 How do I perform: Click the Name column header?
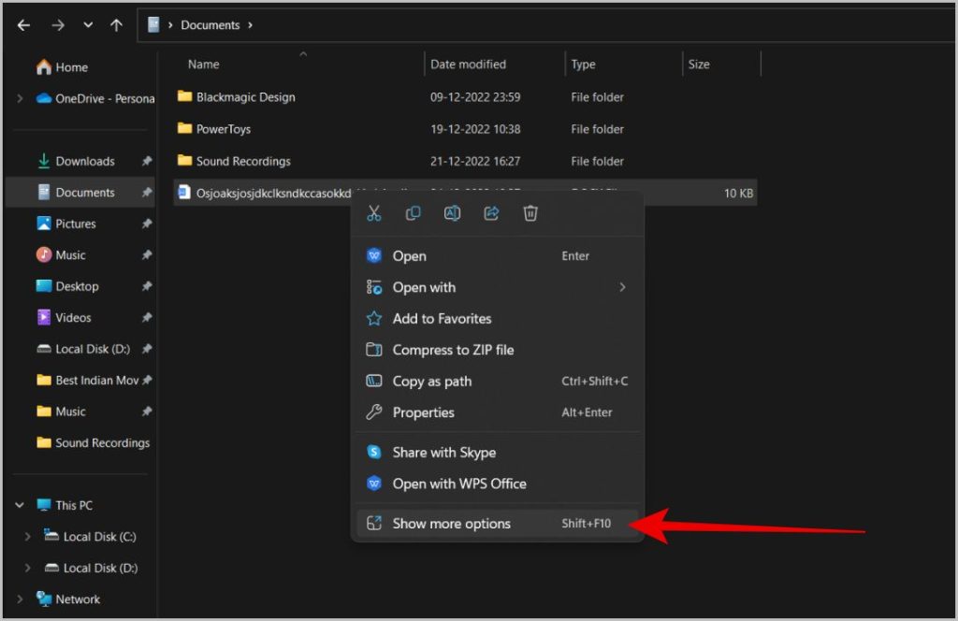click(x=204, y=65)
